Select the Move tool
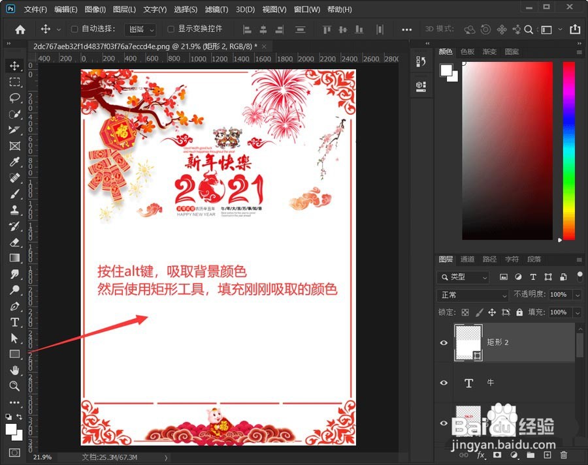 click(x=14, y=66)
